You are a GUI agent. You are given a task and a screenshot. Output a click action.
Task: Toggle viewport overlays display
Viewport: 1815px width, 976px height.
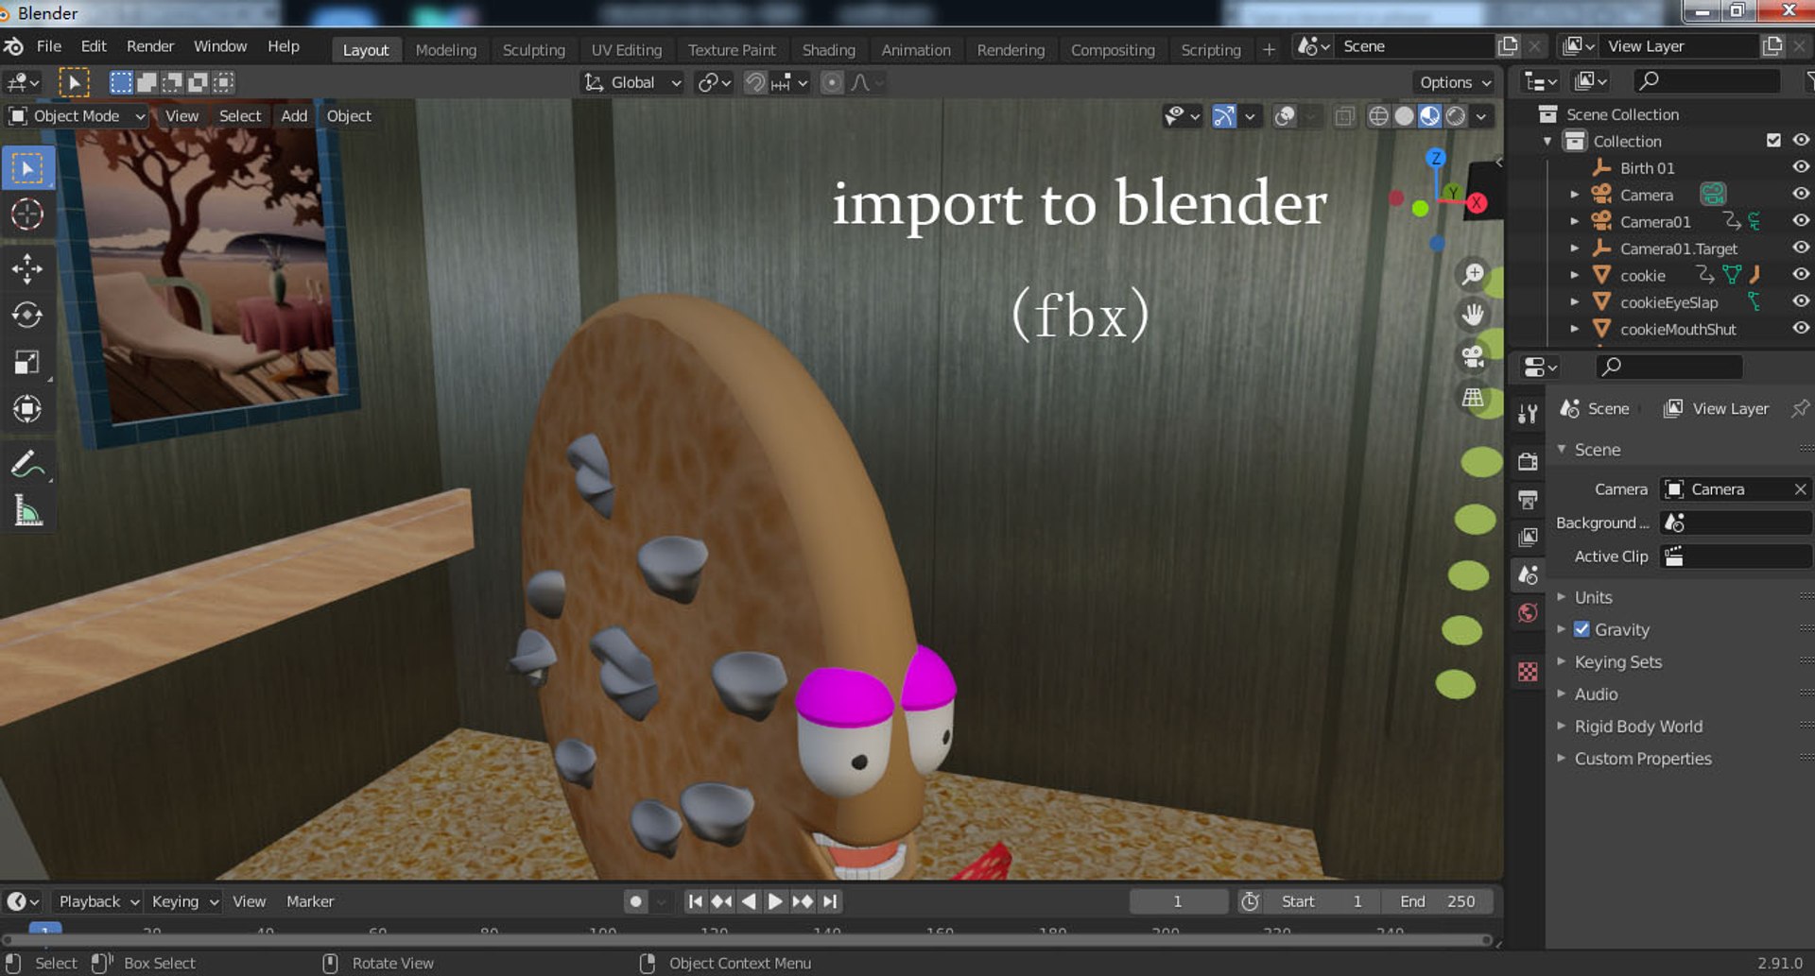(1285, 116)
